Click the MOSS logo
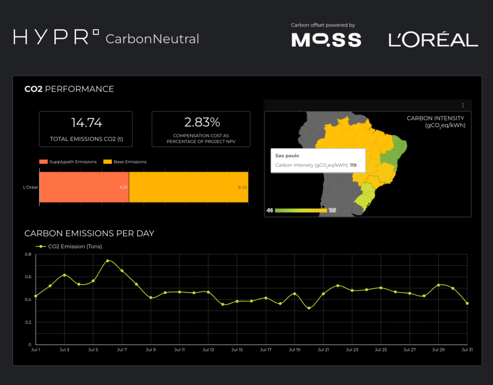 (326, 39)
